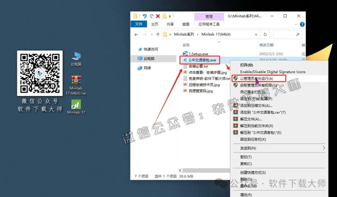This screenshot has width=337, height=197.
Task: Click the ribbon collapse chevron near the help icon
Action: 295,24
